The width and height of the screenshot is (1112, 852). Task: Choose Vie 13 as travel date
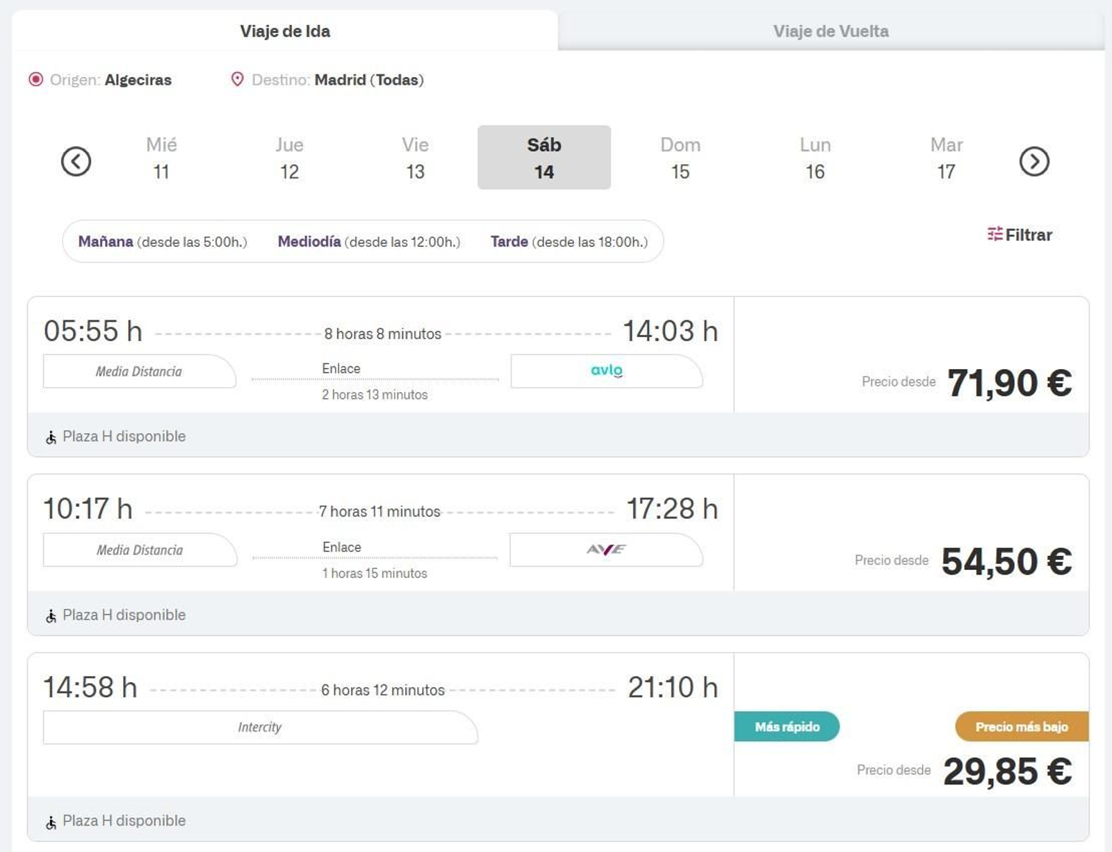[x=415, y=158]
